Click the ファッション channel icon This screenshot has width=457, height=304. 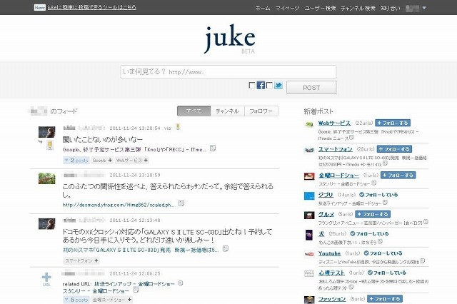(x=309, y=300)
